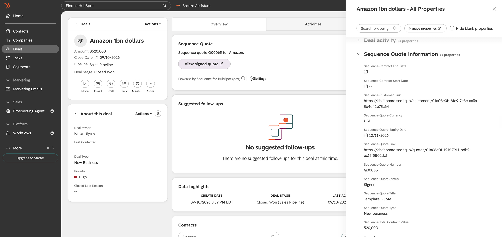502x237 pixels.
Task: Collapse the Platform sidebar section
Action: click(x=8, y=124)
